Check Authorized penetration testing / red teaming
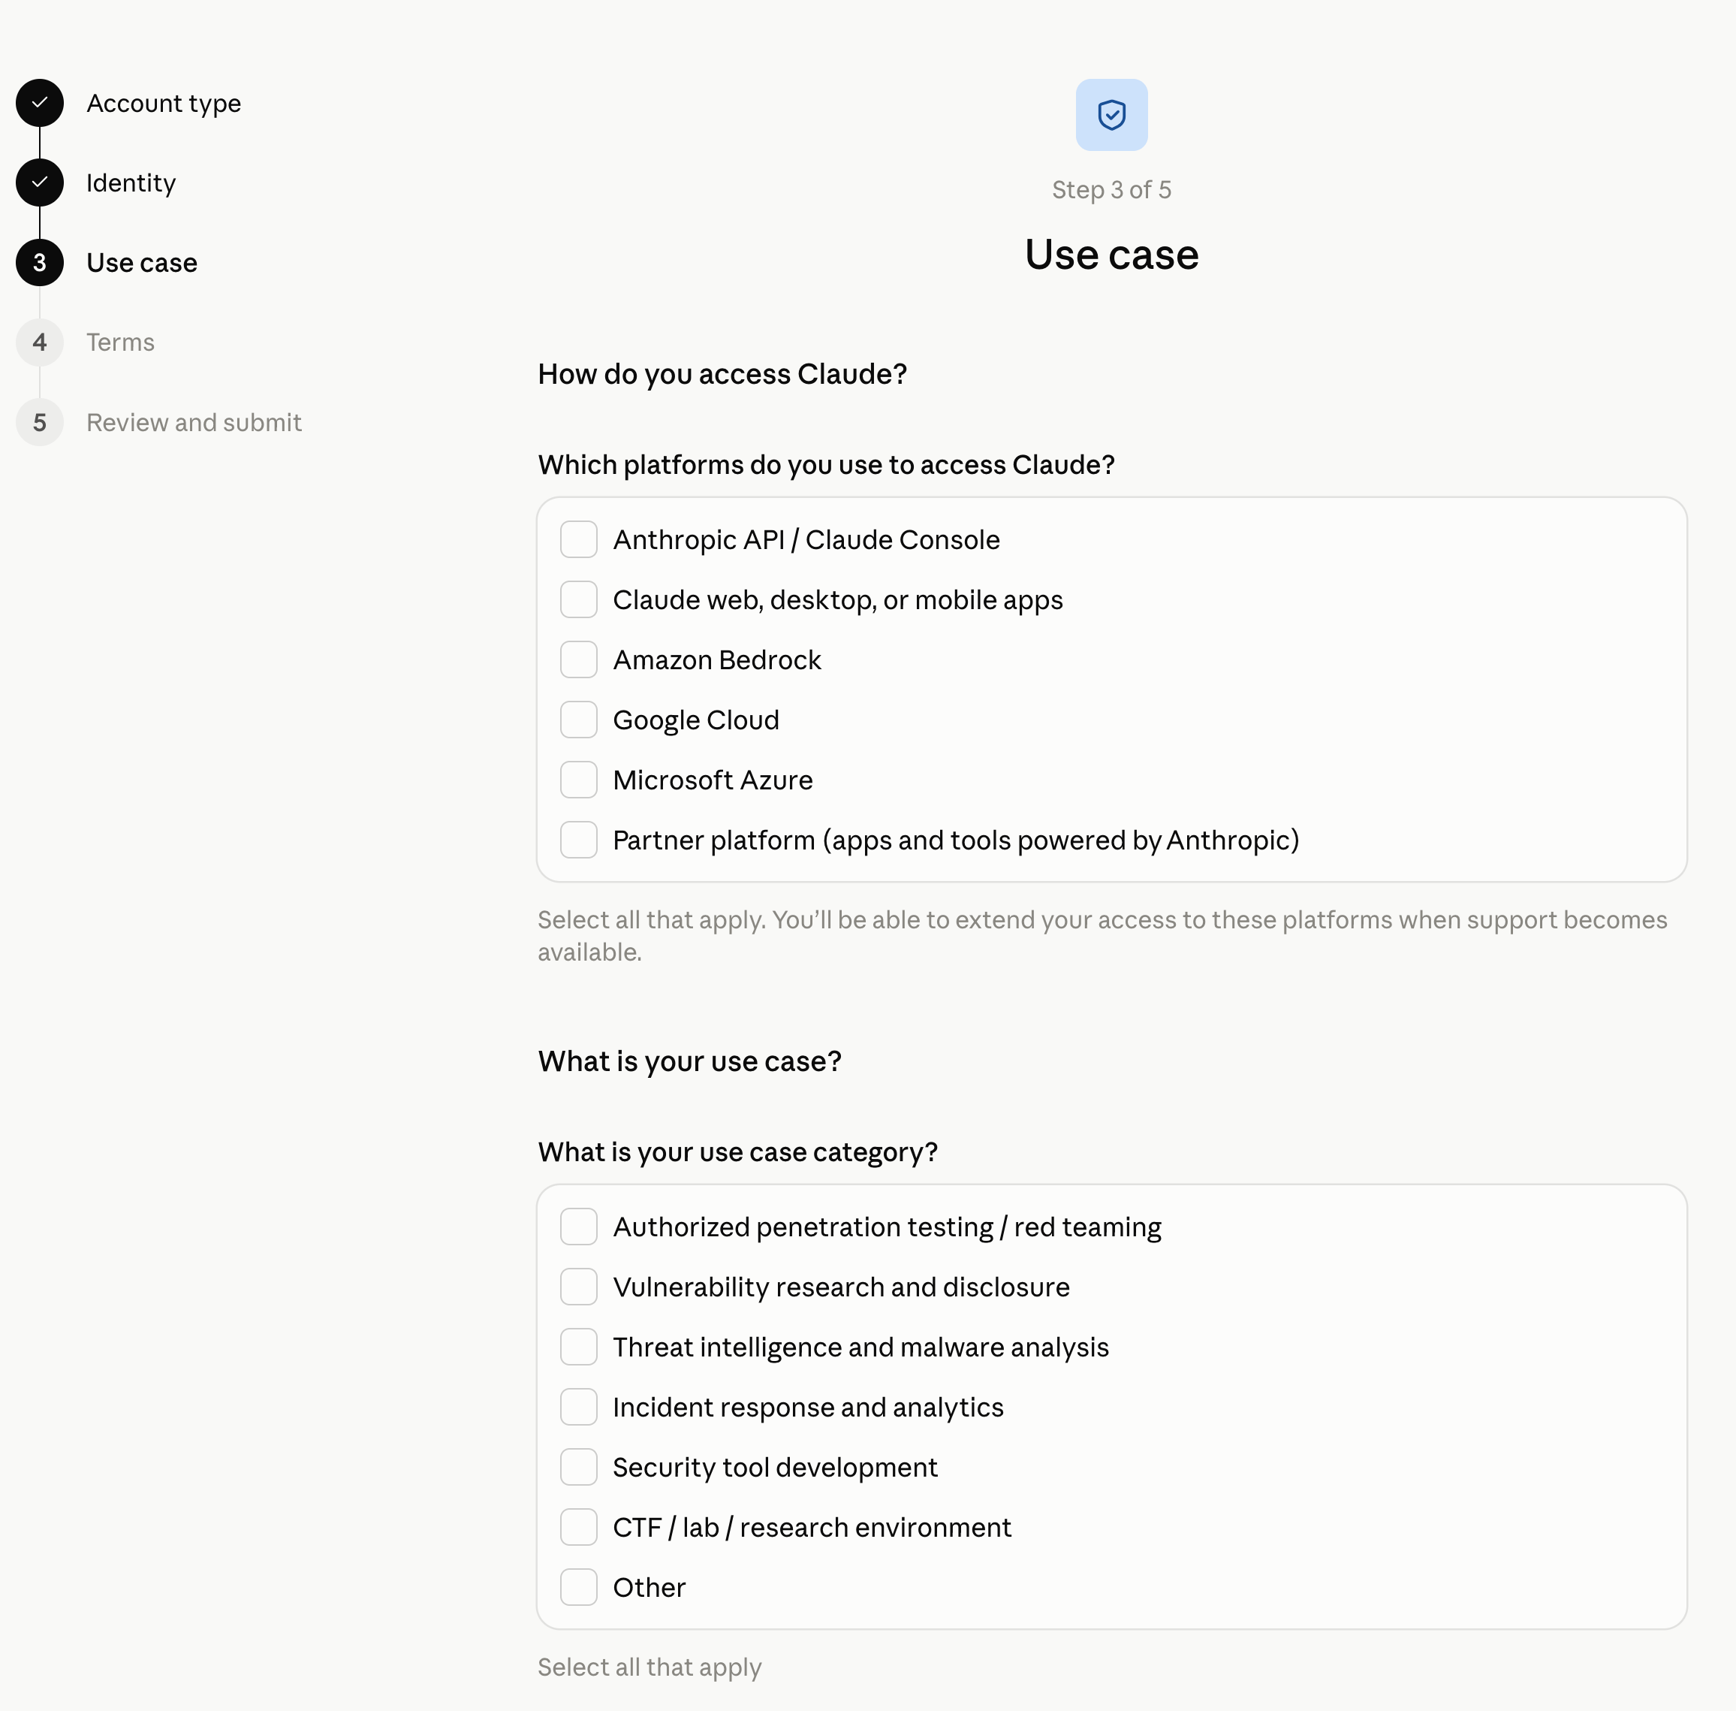Screen dimensions: 1736x1711 [579, 1227]
